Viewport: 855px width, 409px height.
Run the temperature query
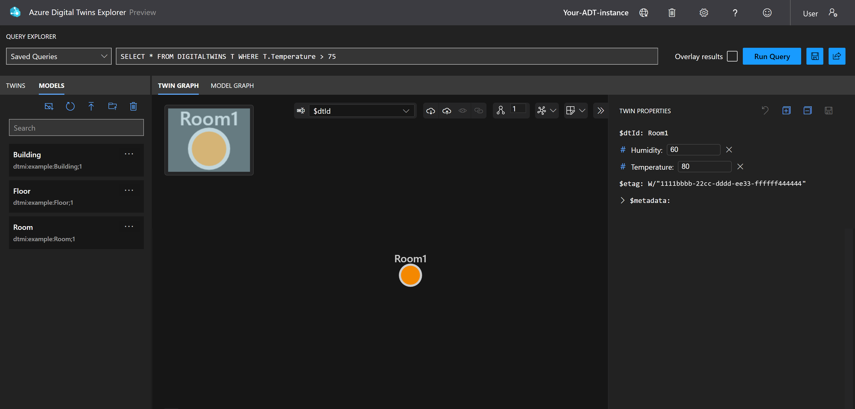771,56
